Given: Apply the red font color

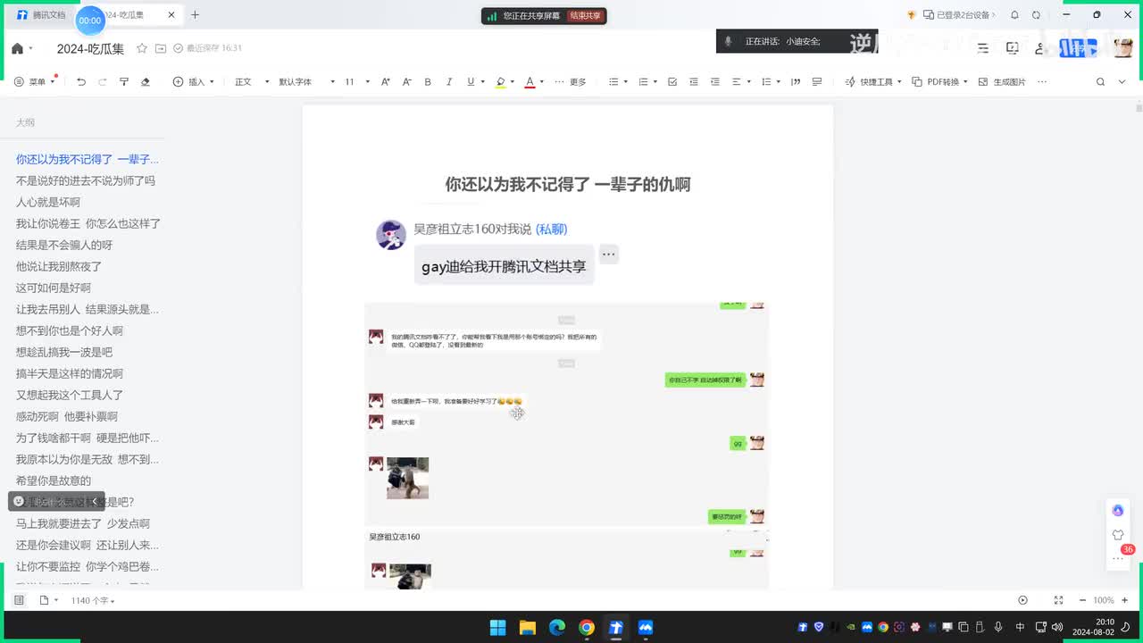Looking at the screenshot, I should [530, 81].
